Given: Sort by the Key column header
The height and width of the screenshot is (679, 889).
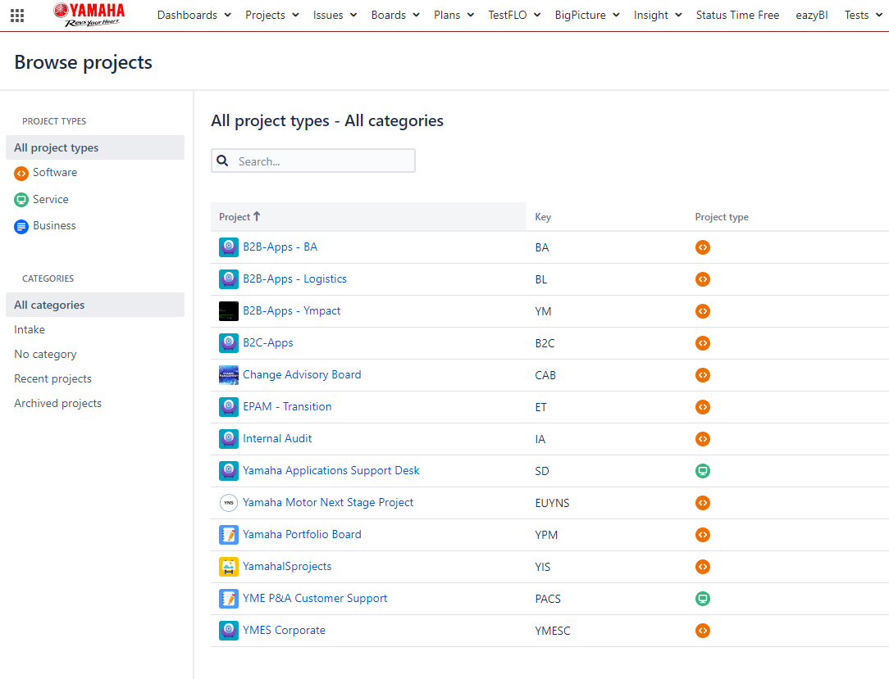Looking at the screenshot, I should 543,217.
